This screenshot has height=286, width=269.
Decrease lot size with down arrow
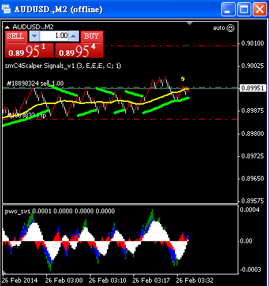coord(35,36)
